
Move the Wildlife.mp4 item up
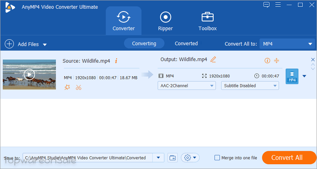click(x=313, y=65)
